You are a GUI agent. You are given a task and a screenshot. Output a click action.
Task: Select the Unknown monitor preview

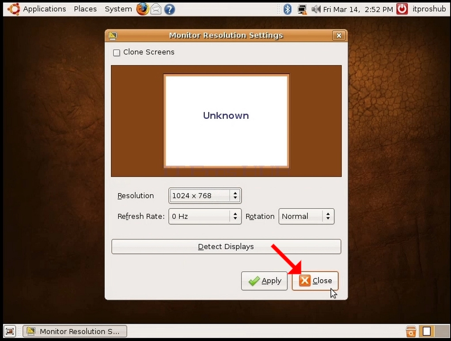click(x=226, y=121)
